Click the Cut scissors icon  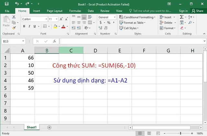point(14,17)
